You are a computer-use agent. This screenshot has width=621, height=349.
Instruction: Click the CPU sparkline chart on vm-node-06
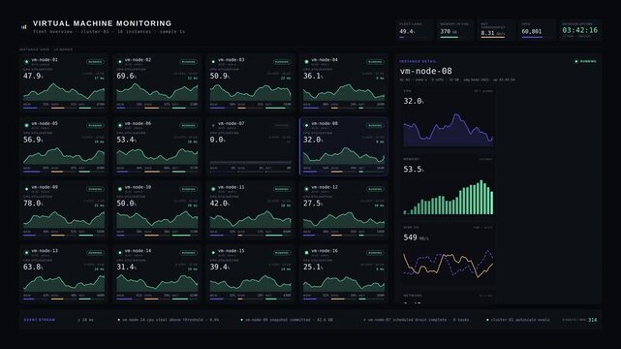[157, 156]
